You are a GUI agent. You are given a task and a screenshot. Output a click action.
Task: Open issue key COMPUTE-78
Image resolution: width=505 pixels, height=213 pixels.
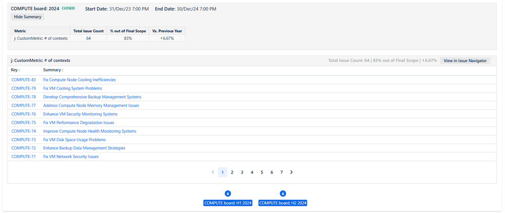tap(24, 97)
